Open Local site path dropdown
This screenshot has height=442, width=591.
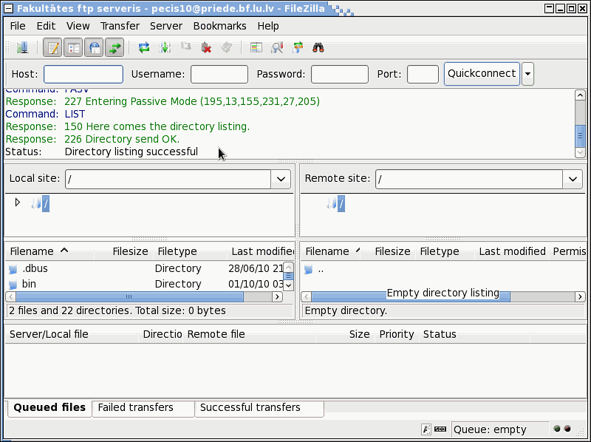pos(281,179)
